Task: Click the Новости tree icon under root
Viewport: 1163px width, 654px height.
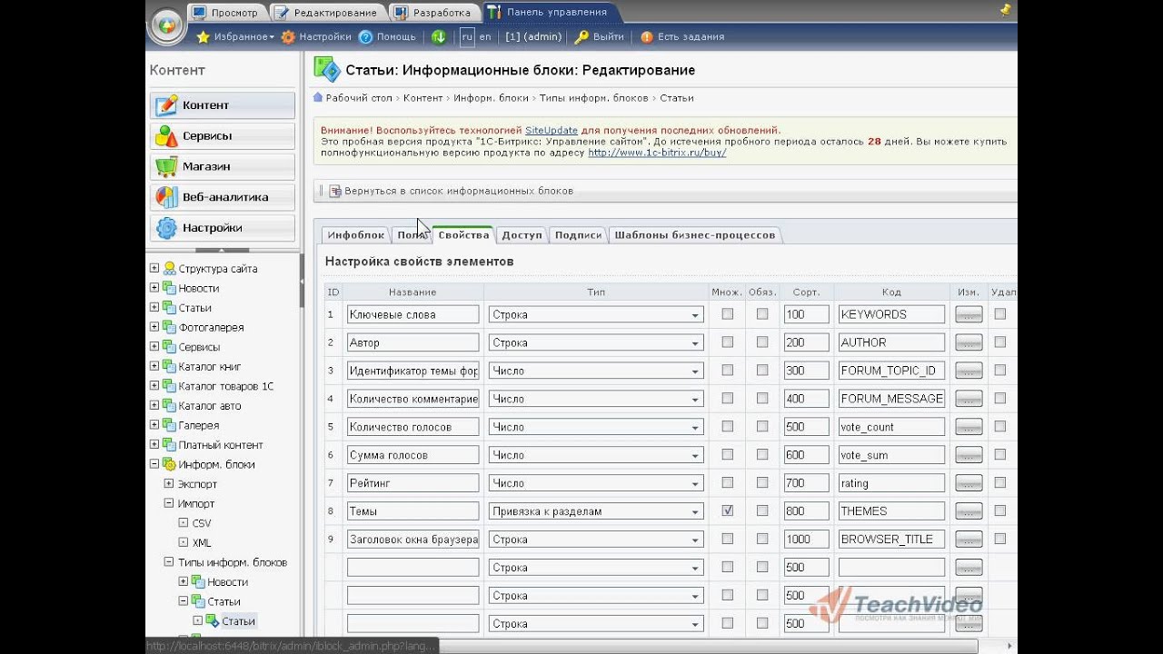Action: point(169,288)
